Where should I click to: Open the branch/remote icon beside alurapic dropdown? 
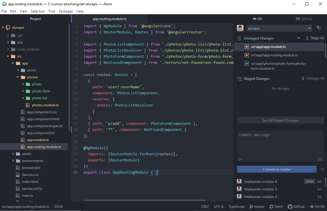pyautogui.click(x=319, y=28)
